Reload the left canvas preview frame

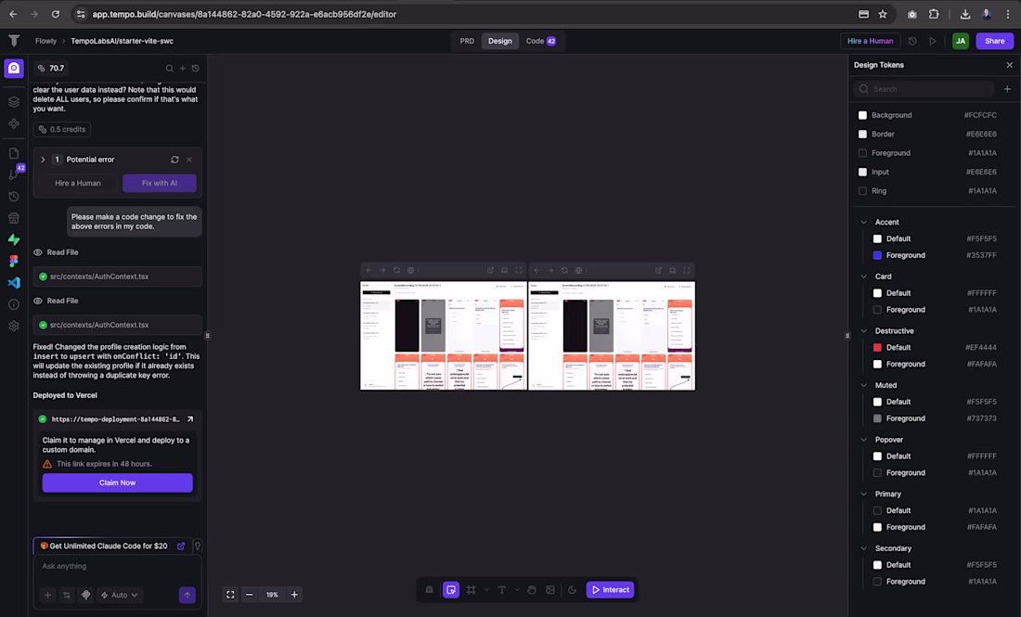pos(396,270)
